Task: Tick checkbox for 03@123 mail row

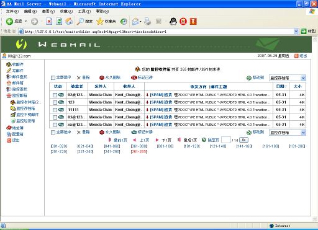Action: [55, 117]
